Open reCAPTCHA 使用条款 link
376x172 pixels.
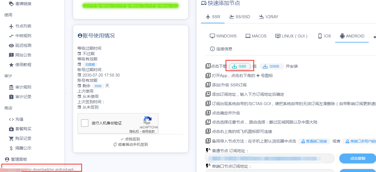coord(148,131)
